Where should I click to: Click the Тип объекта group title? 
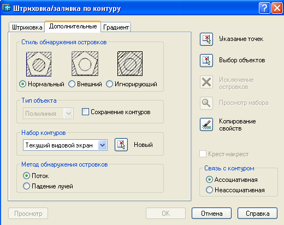coord(39,100)
